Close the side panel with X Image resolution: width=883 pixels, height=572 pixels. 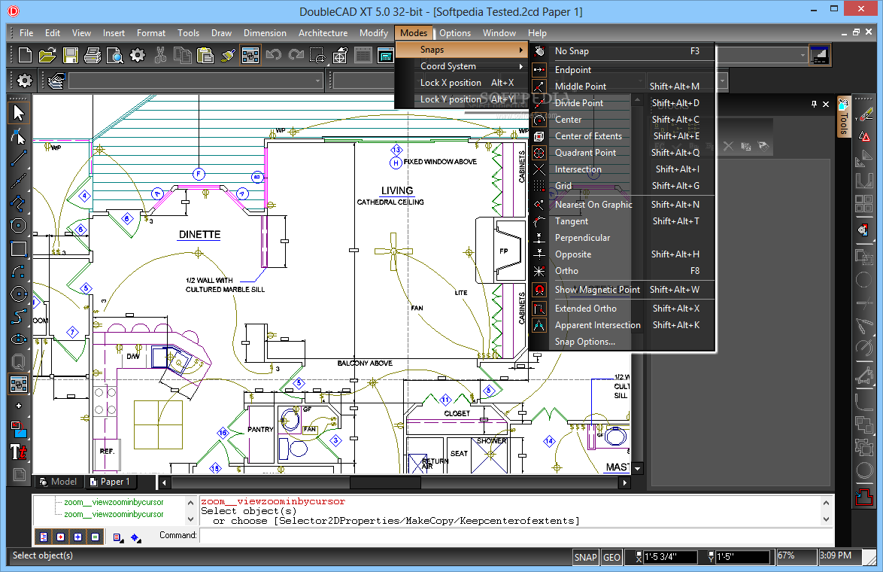(826, 104)
